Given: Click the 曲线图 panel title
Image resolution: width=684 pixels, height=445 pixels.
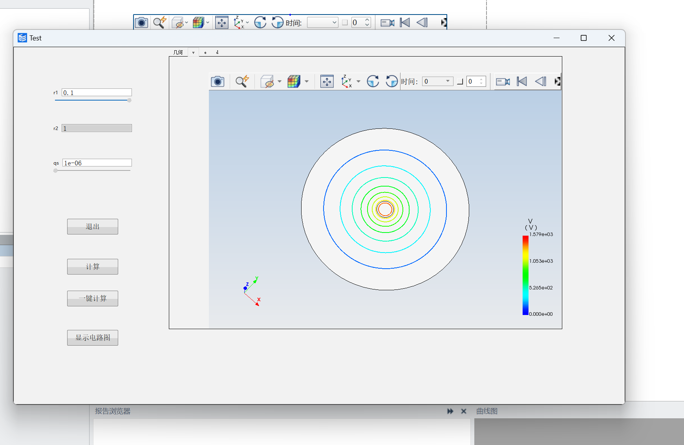Looking at the screenshot, I should point(487,411).
